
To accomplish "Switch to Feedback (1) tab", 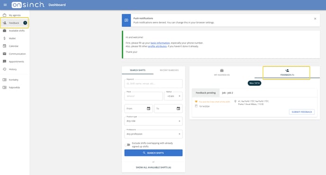I will [x=287, y=72].
